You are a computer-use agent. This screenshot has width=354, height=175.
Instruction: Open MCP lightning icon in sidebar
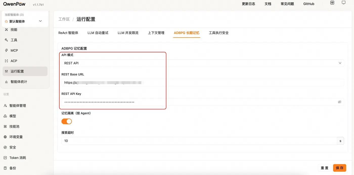[x=6, y=50]
